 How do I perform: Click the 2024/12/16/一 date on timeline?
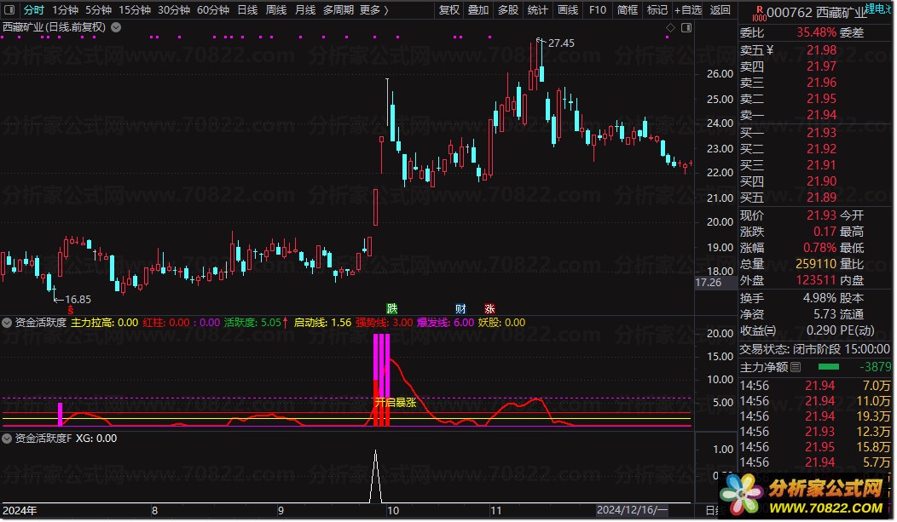(632, 510)
